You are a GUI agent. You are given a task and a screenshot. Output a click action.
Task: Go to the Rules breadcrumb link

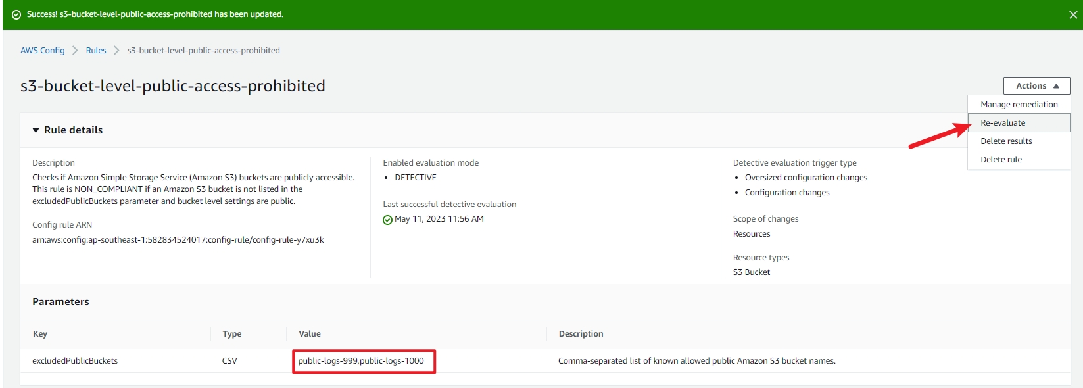point(95,51)
